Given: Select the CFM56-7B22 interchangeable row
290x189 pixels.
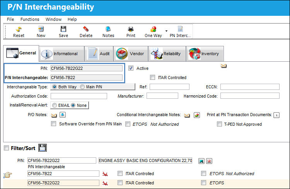Looking at the screenshot, I should tap(63, 174).
